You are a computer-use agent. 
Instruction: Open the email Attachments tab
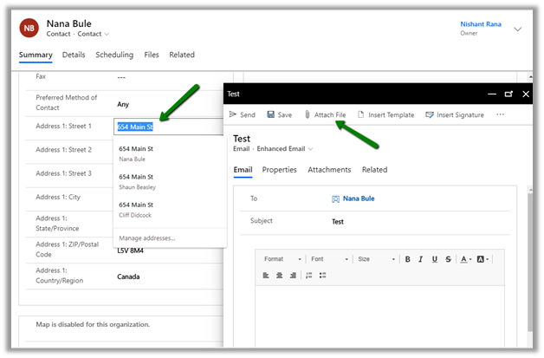point(329,170)
